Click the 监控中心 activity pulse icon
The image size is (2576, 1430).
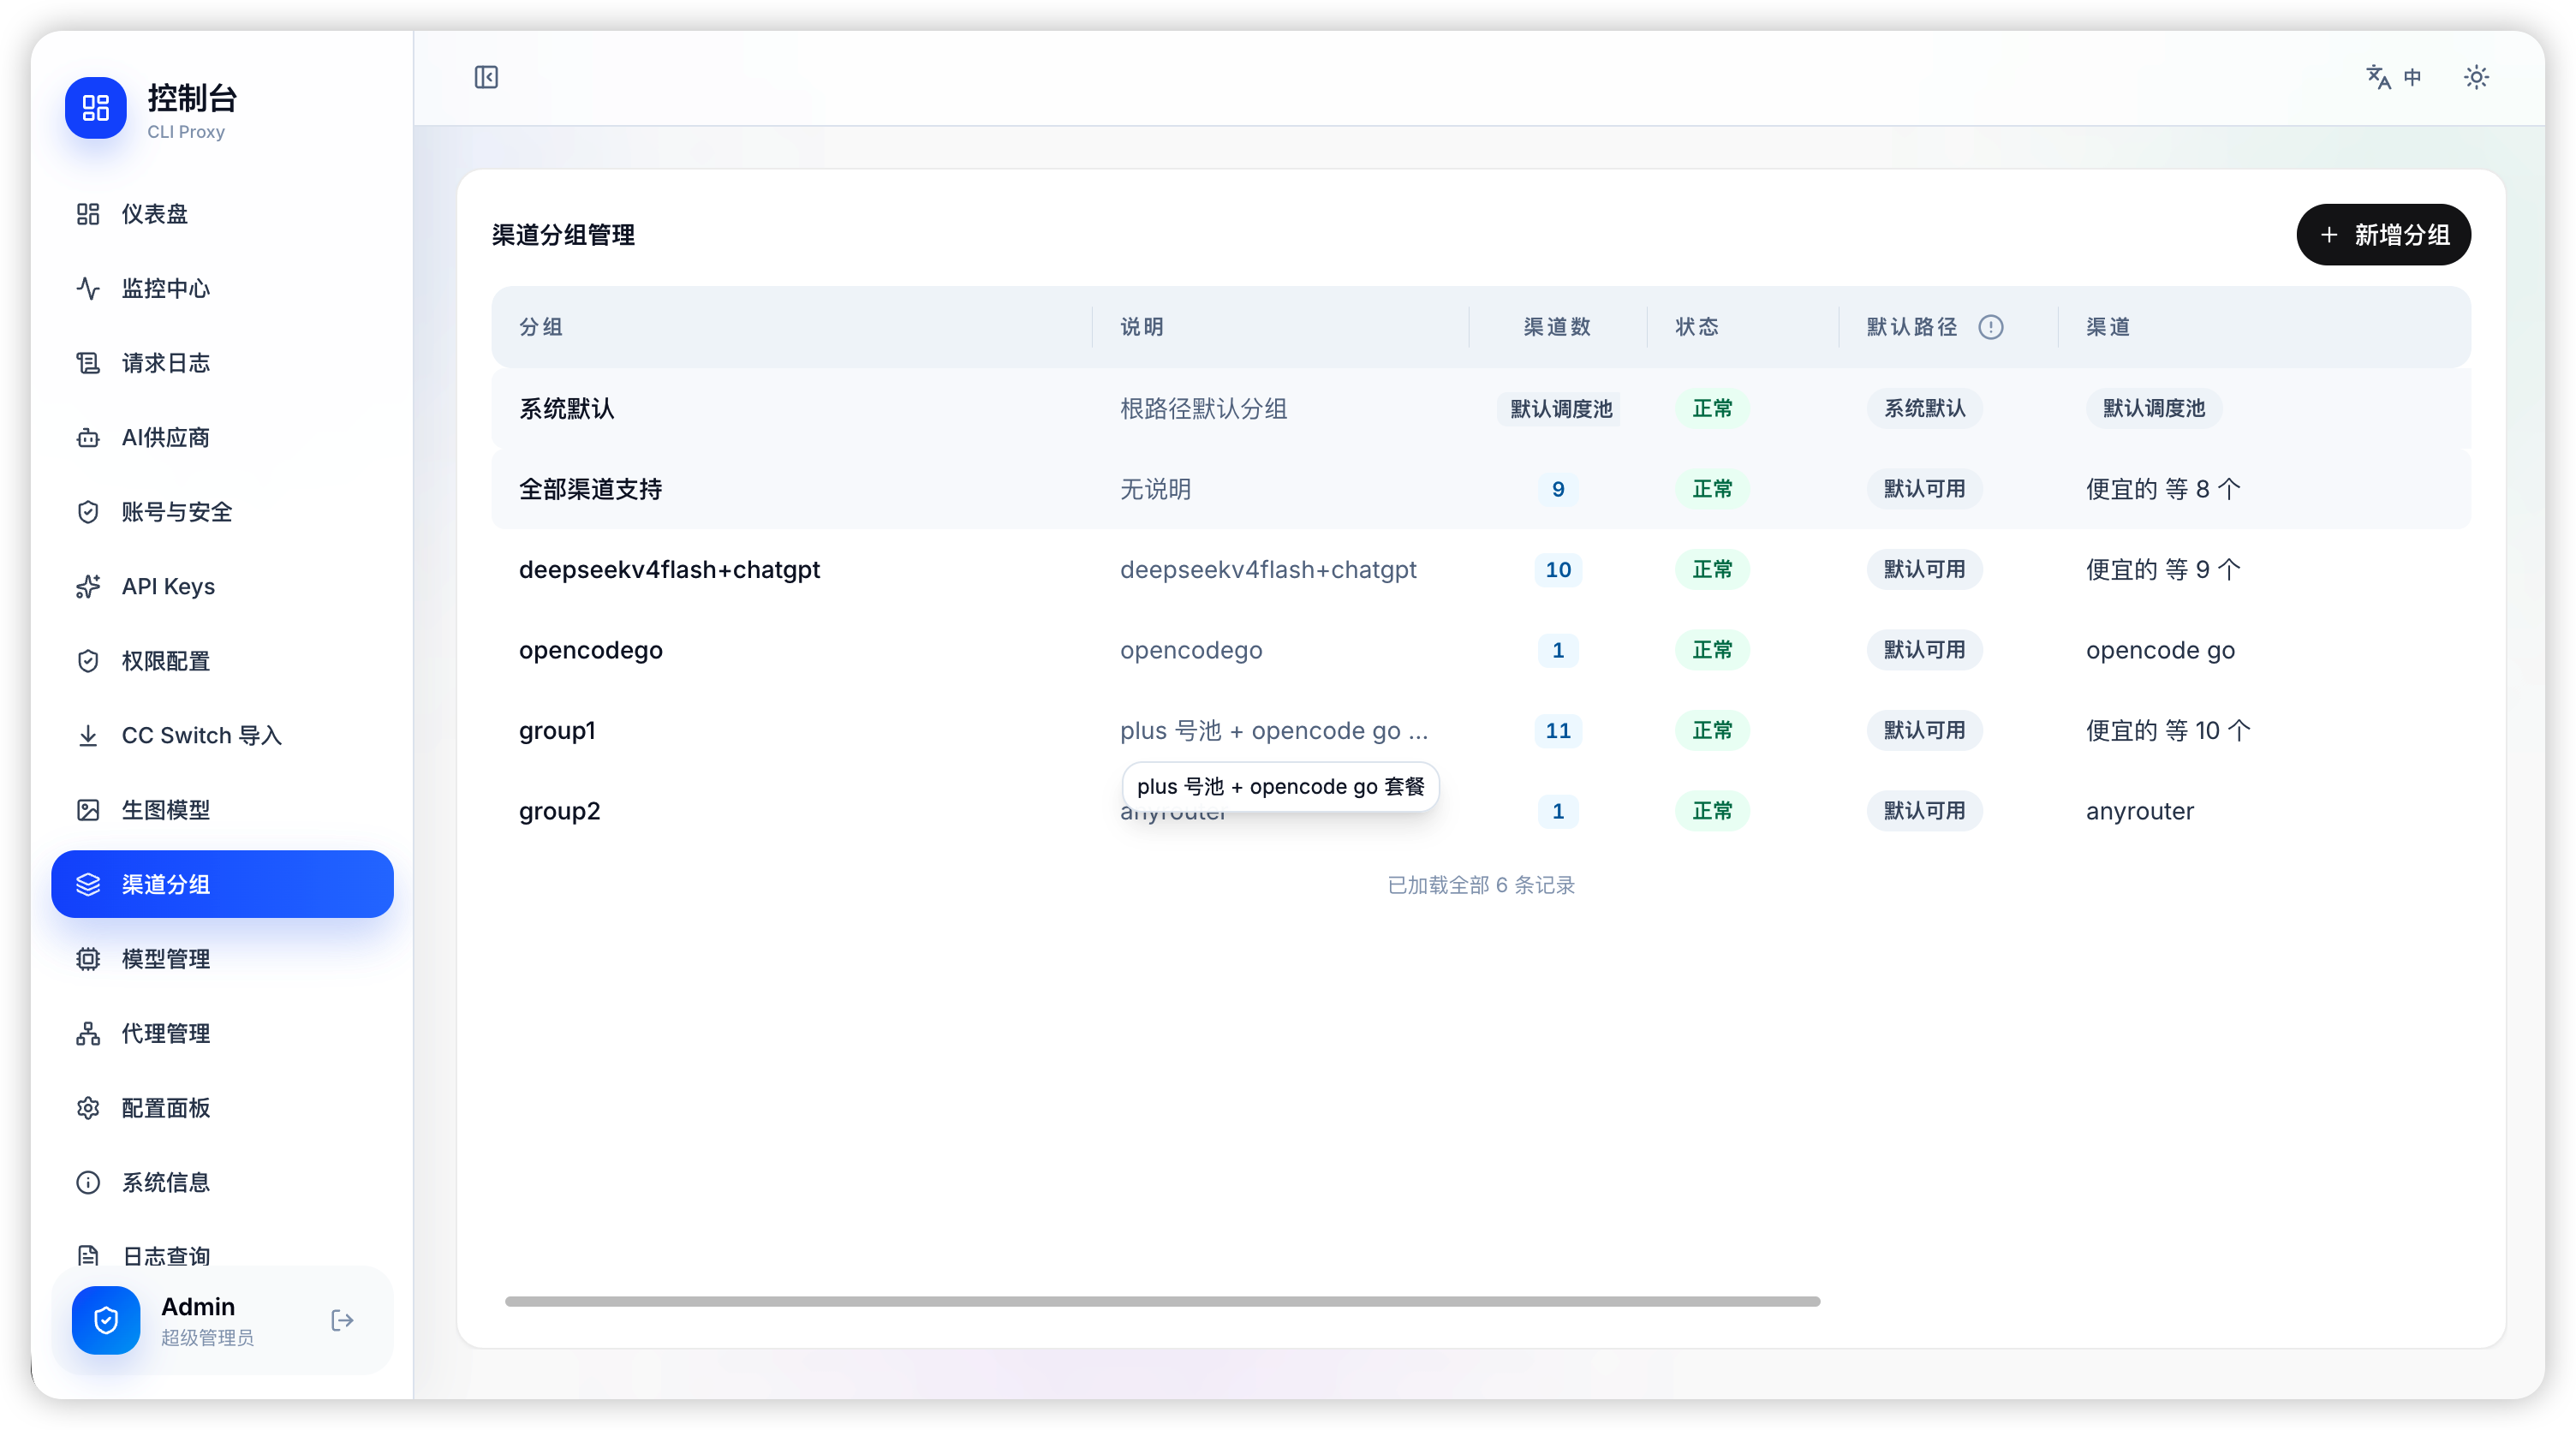click(88, 289)
